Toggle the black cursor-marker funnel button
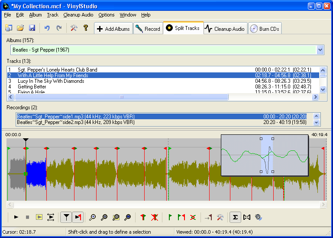The image size is (333, 238). [66, 217]
